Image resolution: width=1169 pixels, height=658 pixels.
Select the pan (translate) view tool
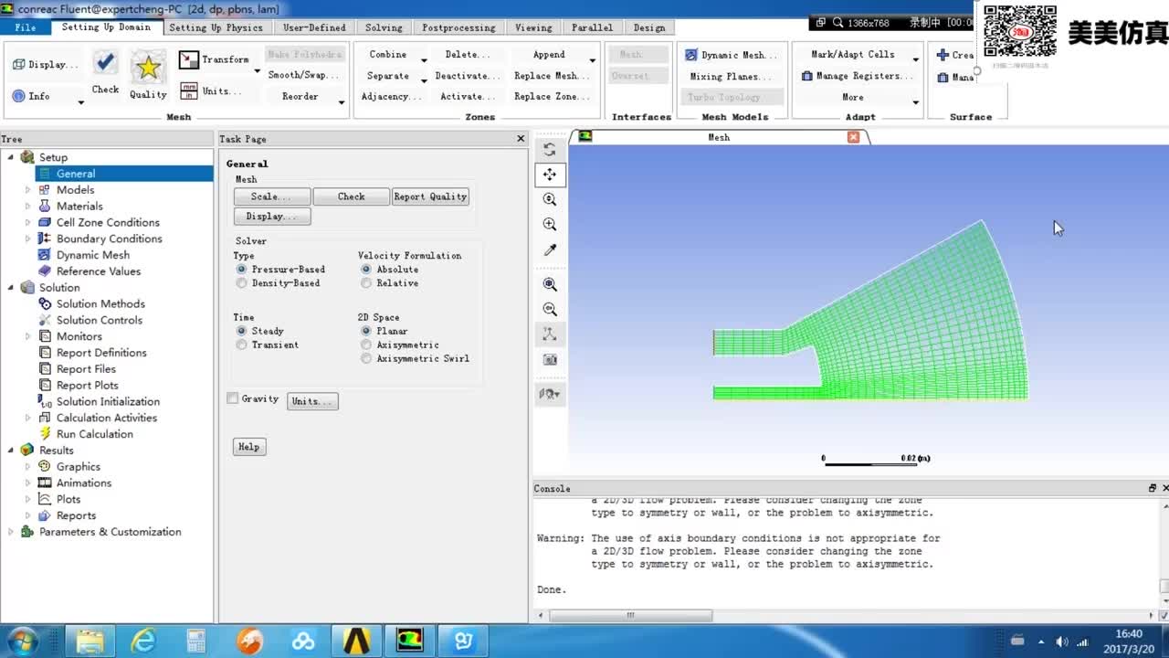[x=550, y=175]
